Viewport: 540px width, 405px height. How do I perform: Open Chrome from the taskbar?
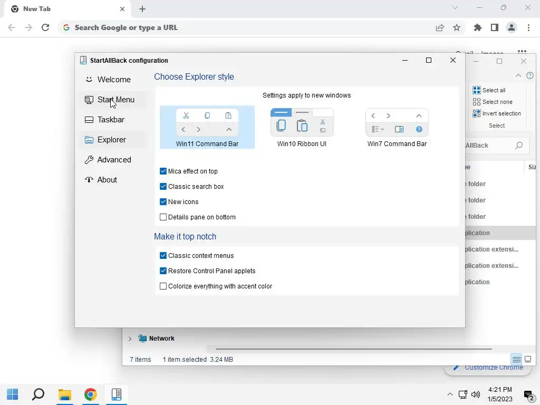[91, 394]
